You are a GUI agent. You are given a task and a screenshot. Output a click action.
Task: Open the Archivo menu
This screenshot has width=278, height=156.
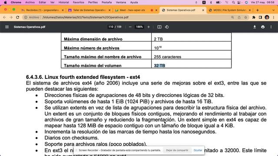[30, 3]
